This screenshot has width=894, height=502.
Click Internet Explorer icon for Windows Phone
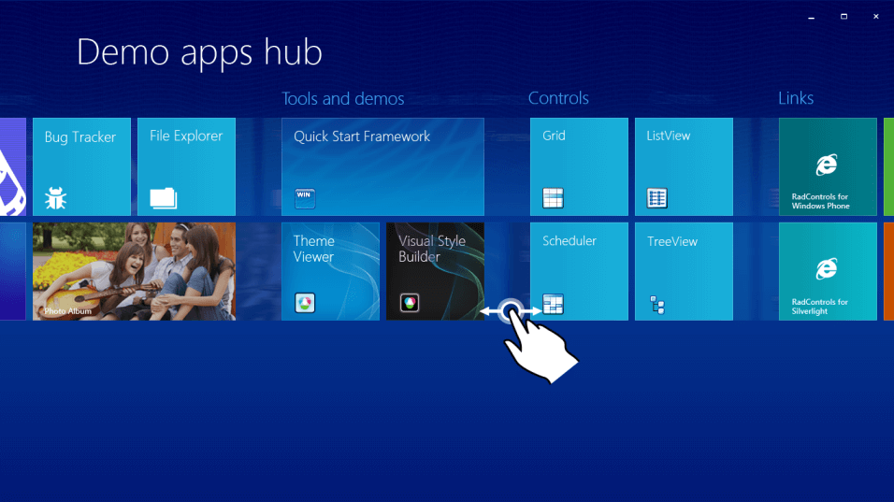(827, 165)
